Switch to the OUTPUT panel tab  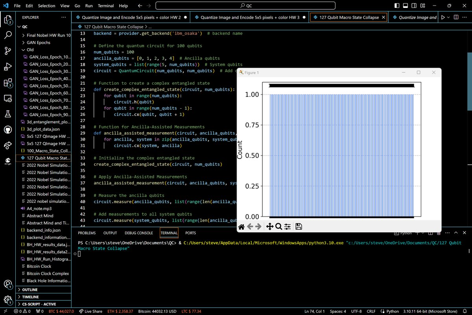tap(110, 233)
